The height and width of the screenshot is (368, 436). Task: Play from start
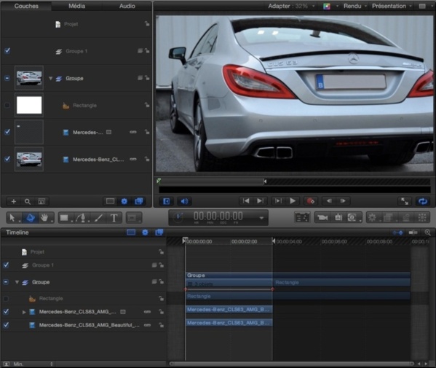coord(278,201)
